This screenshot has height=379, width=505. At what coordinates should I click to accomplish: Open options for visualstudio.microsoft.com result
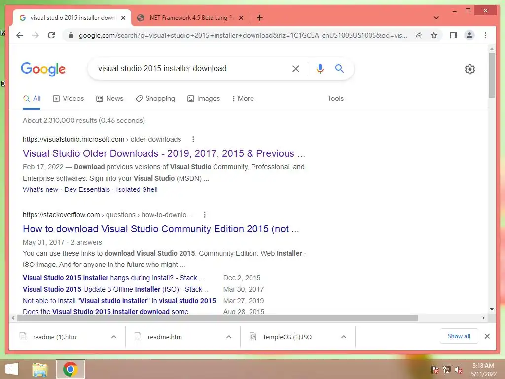[193, 139]
